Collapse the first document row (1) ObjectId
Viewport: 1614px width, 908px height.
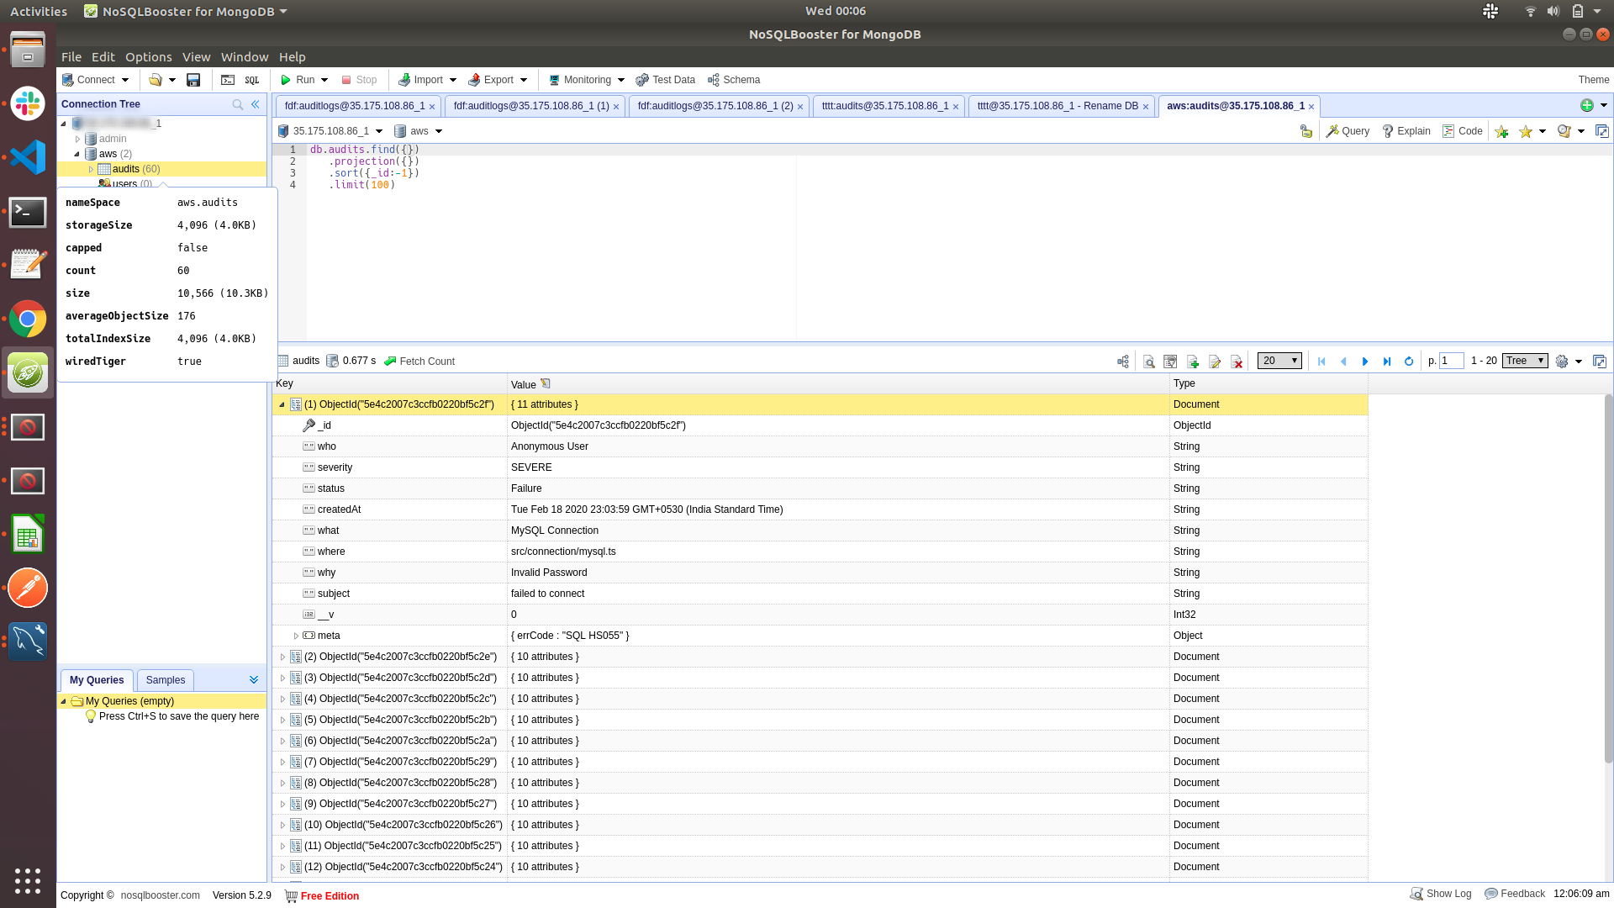[282, 404]
